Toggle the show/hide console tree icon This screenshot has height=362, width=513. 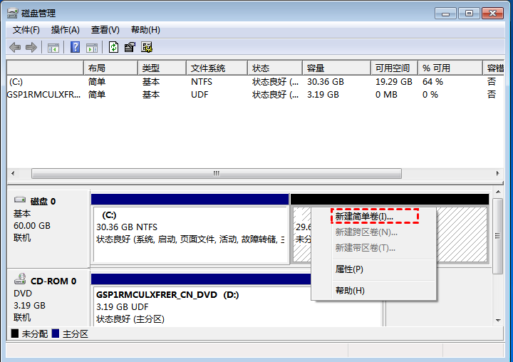53,48
